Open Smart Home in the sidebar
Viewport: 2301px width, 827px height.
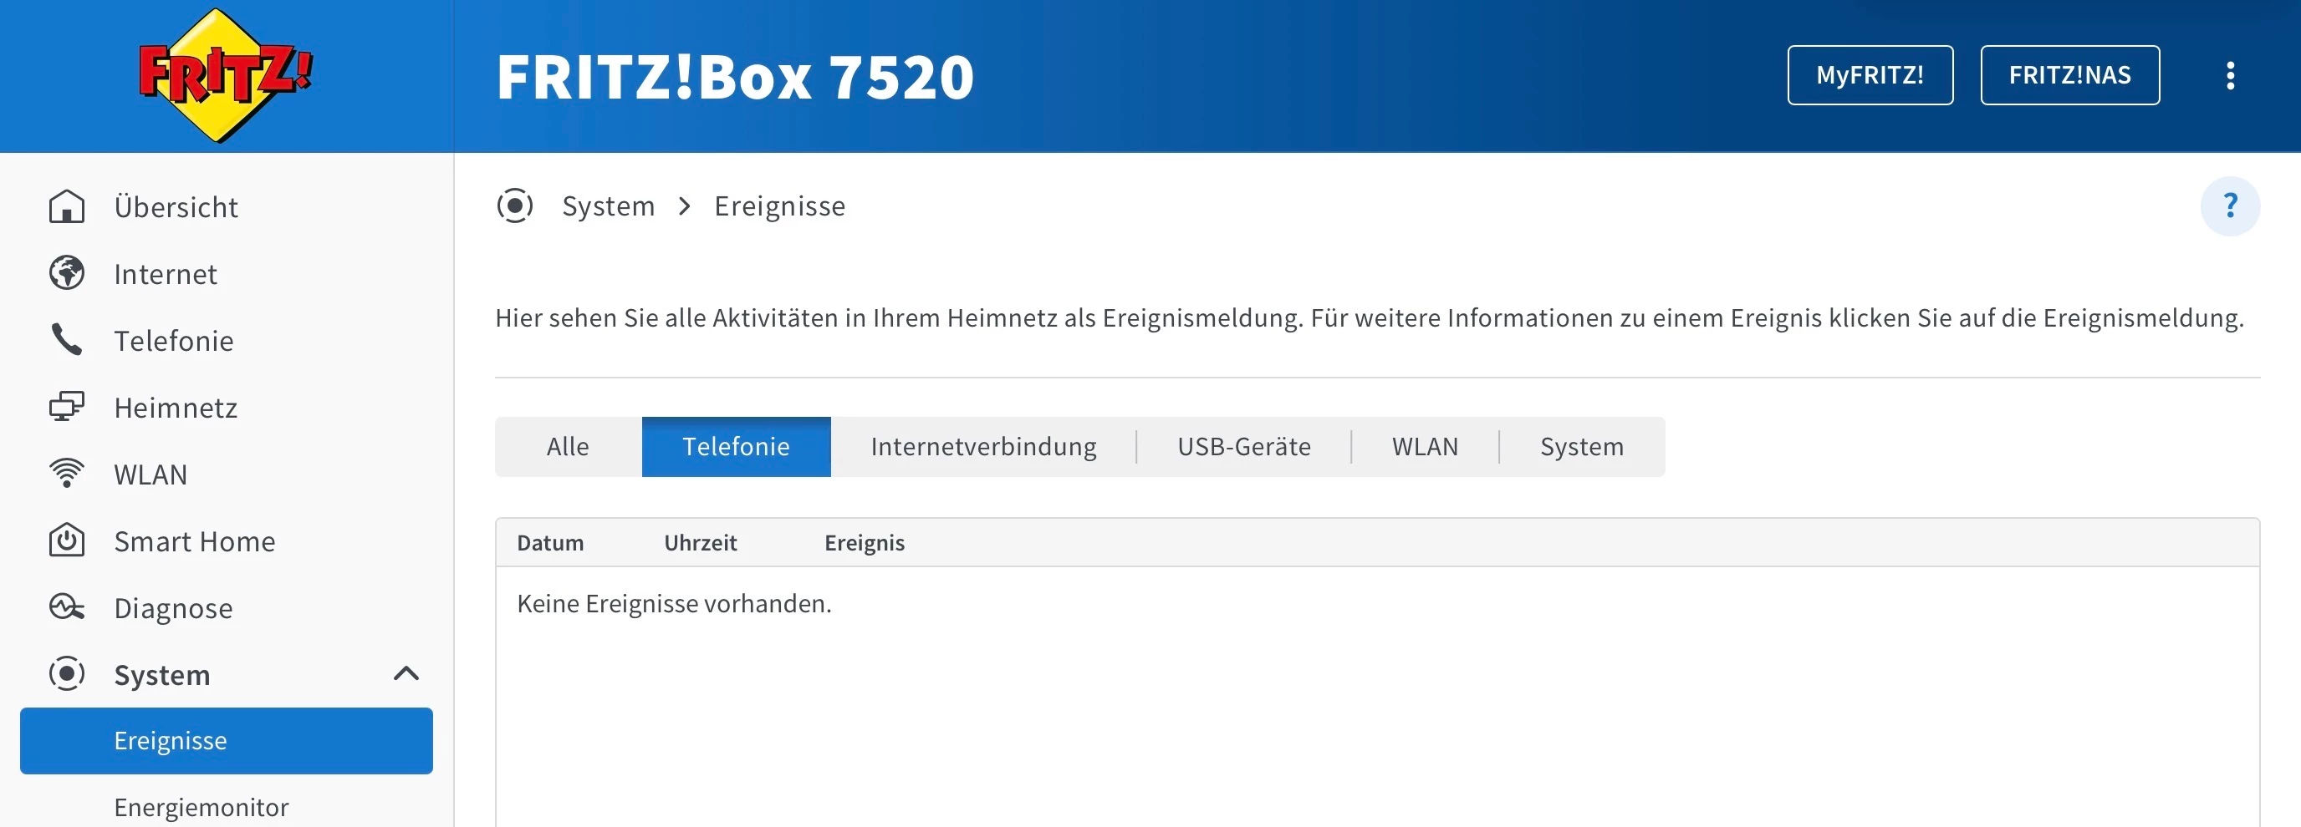(x=195, y=541)
